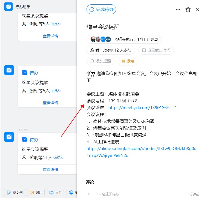207x198 pixels.
Task: Open 图片 shortcut in bottom toolbar
Action: click(36, 193)
